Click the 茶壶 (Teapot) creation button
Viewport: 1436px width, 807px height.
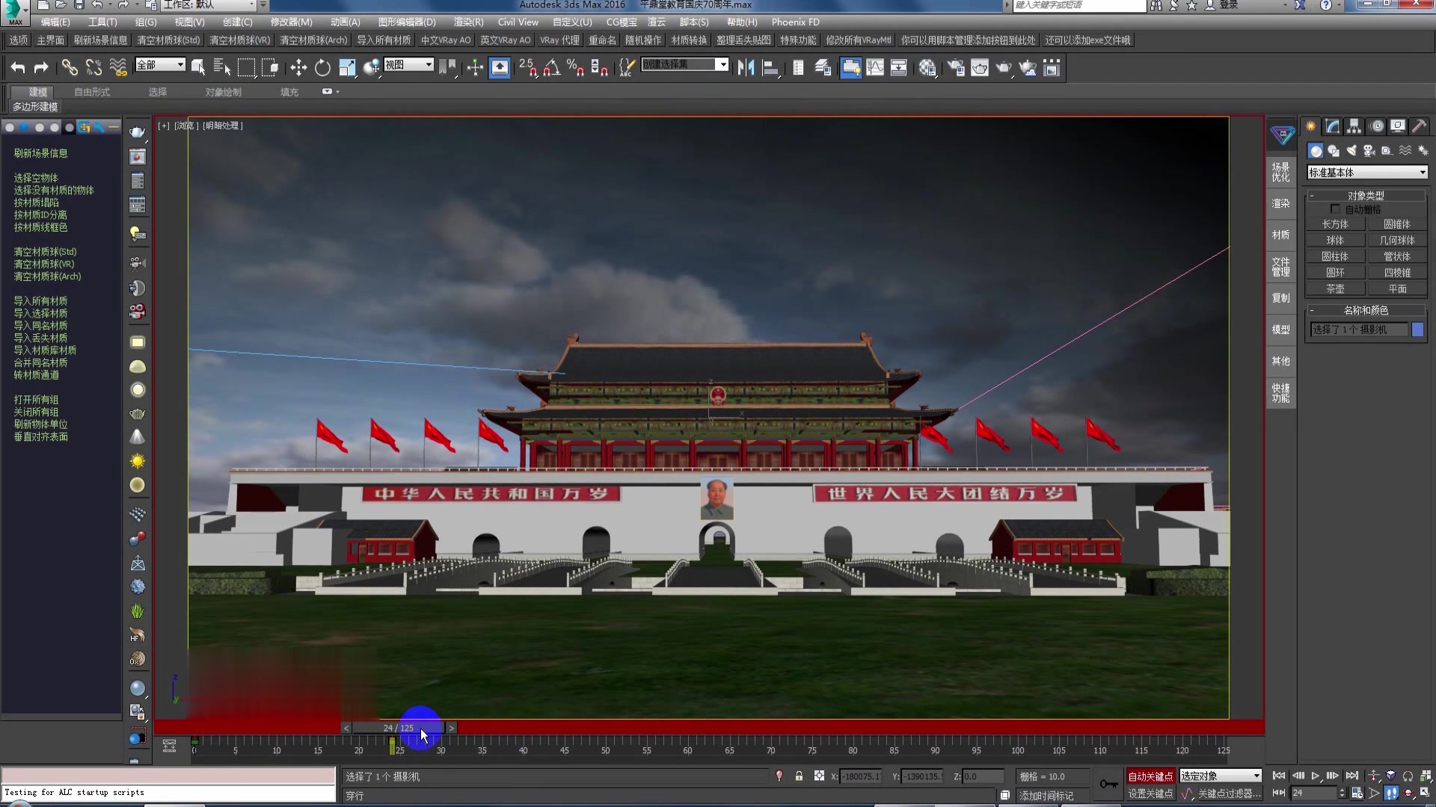tap(1335, 288)
